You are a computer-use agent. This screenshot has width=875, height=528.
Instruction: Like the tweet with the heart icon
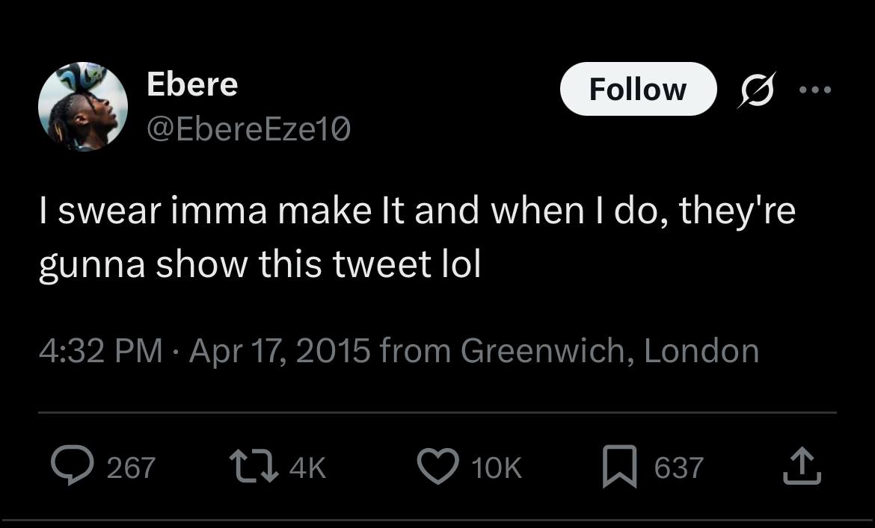437,467
